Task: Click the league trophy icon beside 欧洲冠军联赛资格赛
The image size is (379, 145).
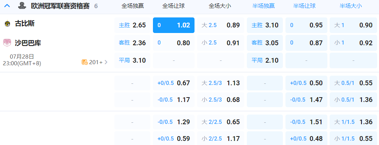Action: tap(22, 6)
